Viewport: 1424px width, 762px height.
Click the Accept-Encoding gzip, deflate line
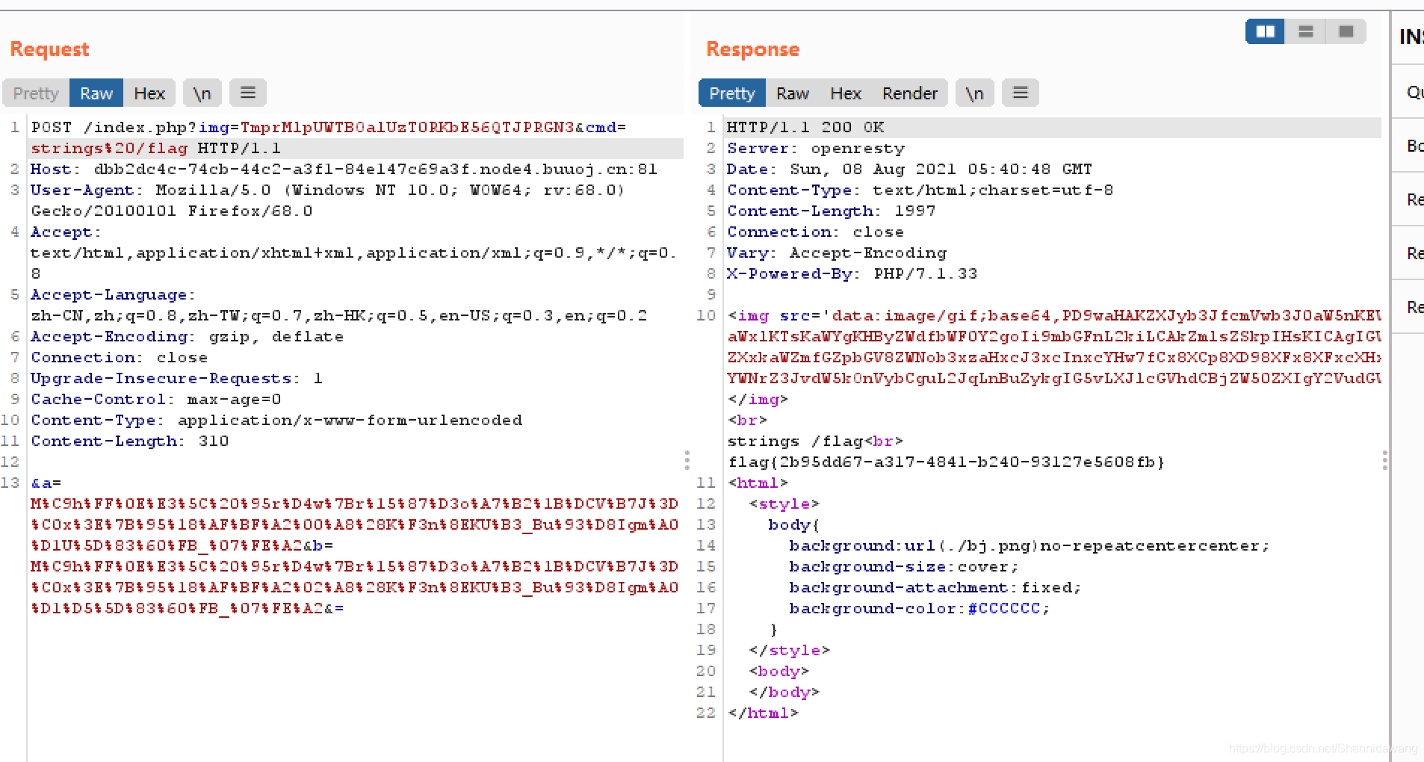[187, 337]
